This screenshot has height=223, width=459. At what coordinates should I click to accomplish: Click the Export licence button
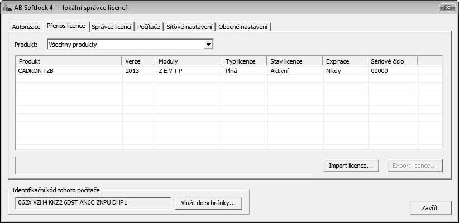415,166
